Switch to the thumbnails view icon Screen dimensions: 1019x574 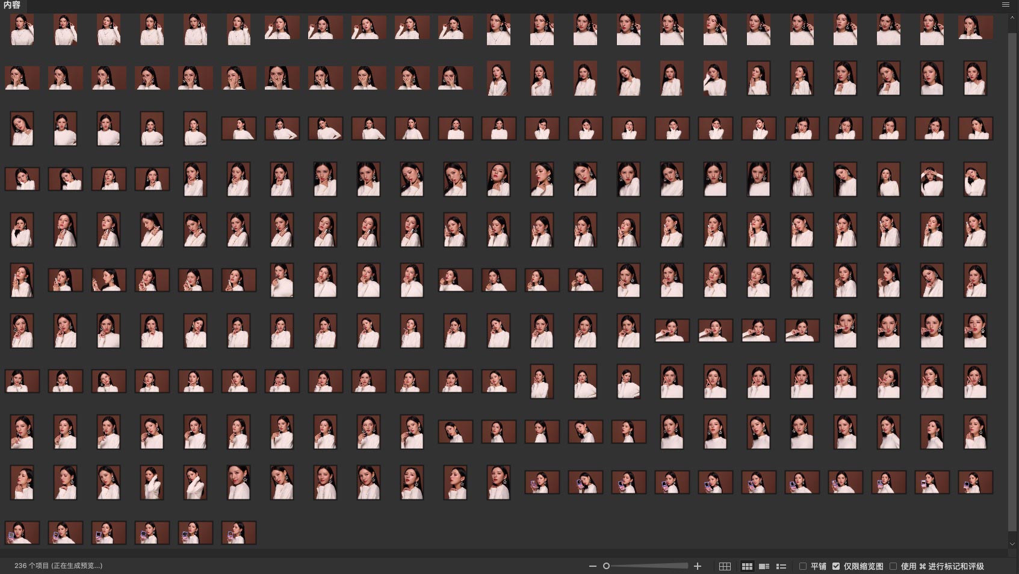(747, 566)
